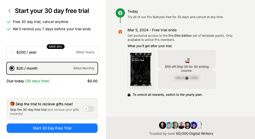Click the orange gift timeline icon

pos(120,32)
